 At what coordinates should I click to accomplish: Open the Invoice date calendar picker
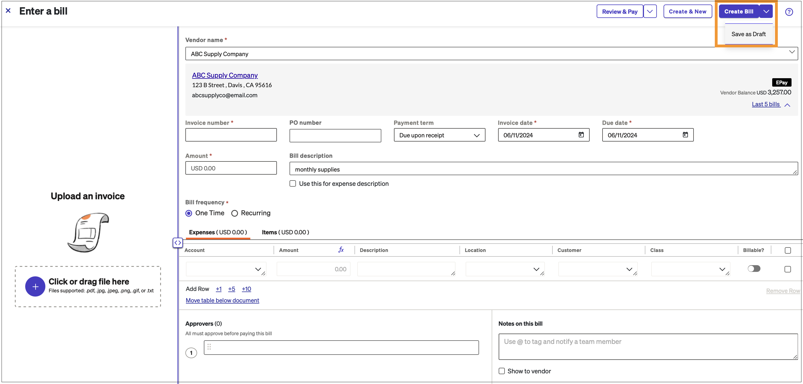(581, 135)
